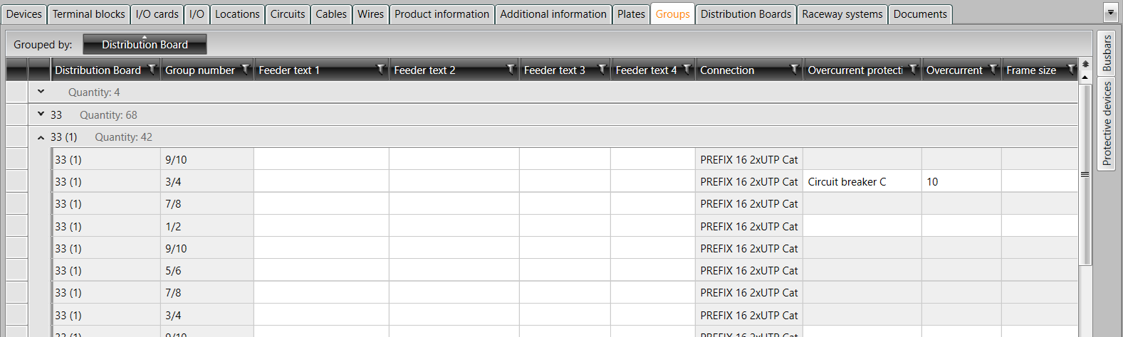1123x337 pixels.
Task: Click the vertical scrollbar up arrow
Action: 1085,77
